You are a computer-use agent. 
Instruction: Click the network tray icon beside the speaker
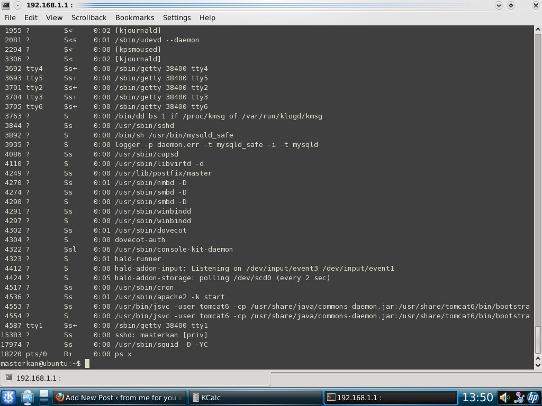click(519, 398)
